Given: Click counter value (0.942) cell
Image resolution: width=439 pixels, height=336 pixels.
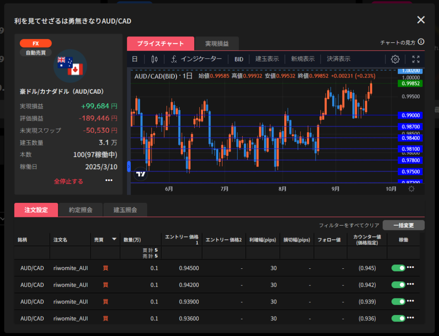Looking at the screenshot, I should point(367,285).
